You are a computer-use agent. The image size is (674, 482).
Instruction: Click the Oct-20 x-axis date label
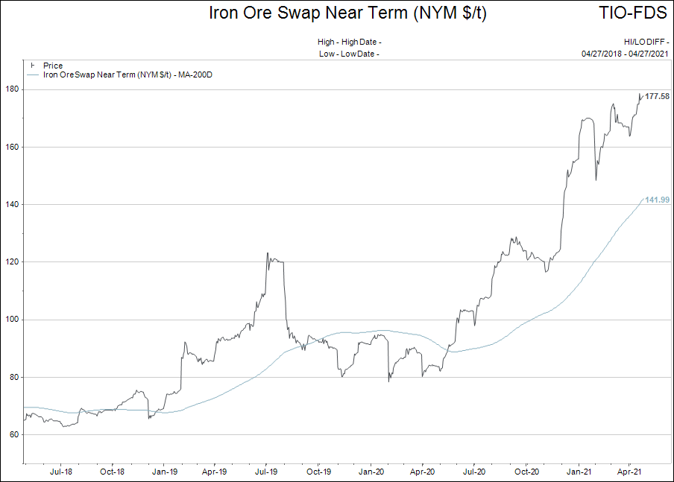click(526, 472)
